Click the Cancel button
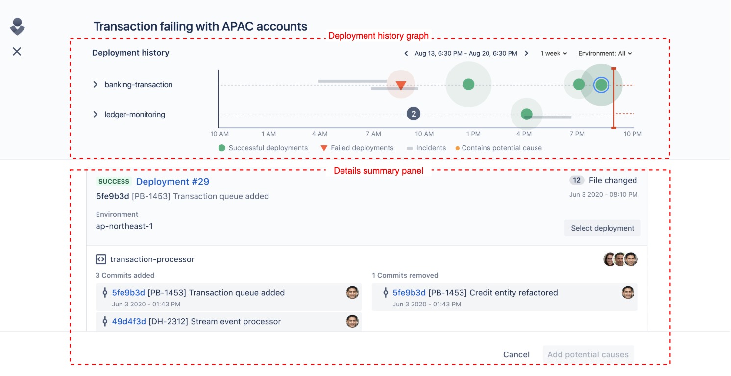731x376 pixels. pyautogui.click(x=516, y=355)
